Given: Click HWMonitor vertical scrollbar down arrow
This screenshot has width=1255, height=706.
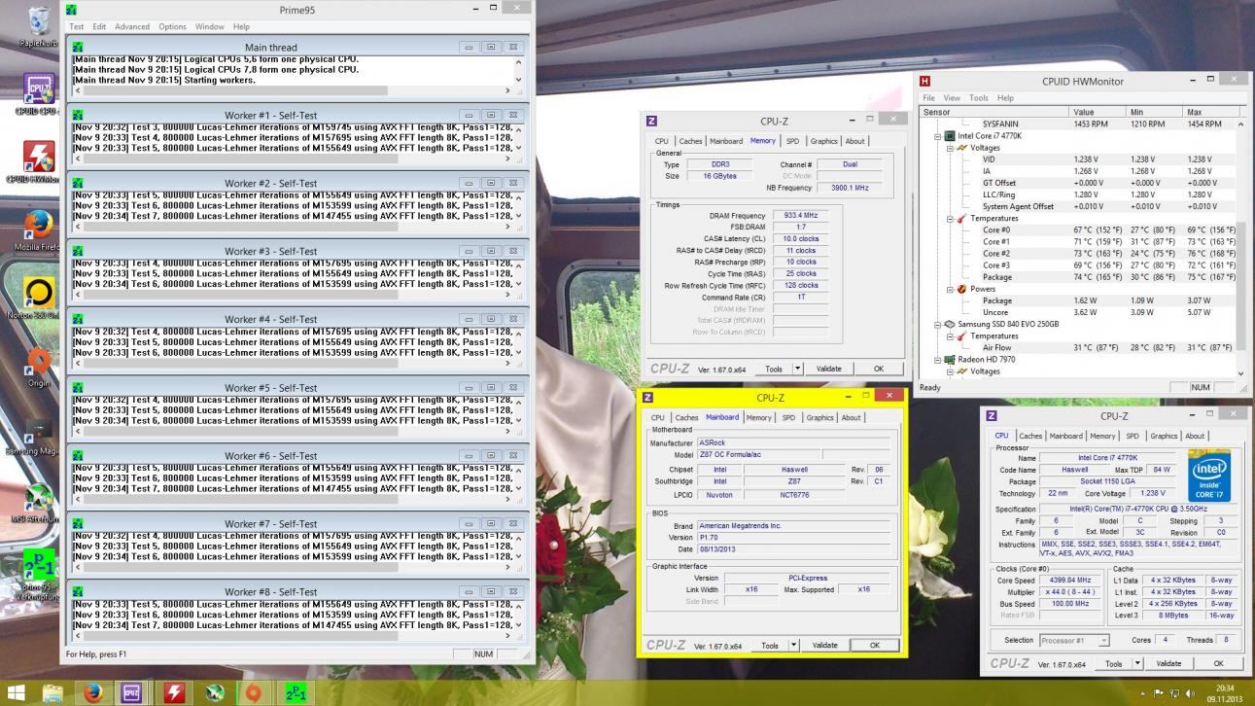Looking at the screenshot, I should point(1240,372).
